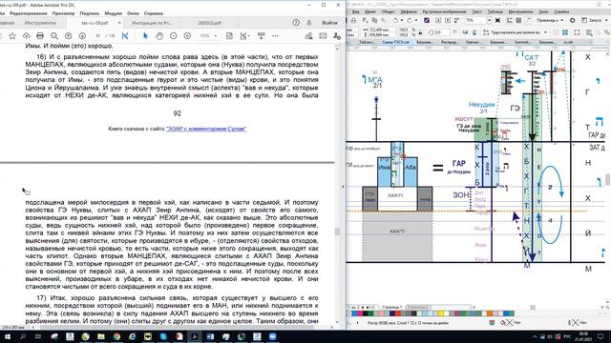The image size is (611, 343).
Task: Expand Трассировать растровое изображение dropdown
Action: (545, 32)
